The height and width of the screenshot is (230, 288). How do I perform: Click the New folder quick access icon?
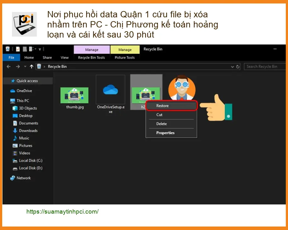(x=25, y=49)
